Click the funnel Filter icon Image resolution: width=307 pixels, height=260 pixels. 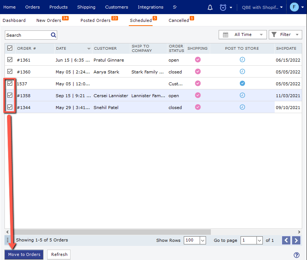(274, 34)
